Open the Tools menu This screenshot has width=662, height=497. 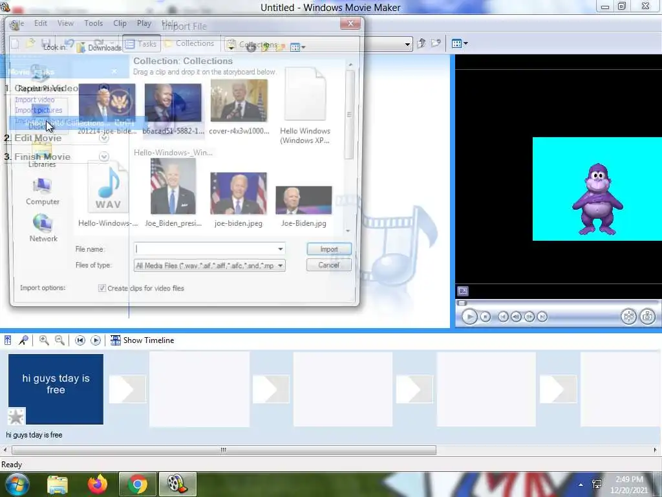(x=93, y=23)
